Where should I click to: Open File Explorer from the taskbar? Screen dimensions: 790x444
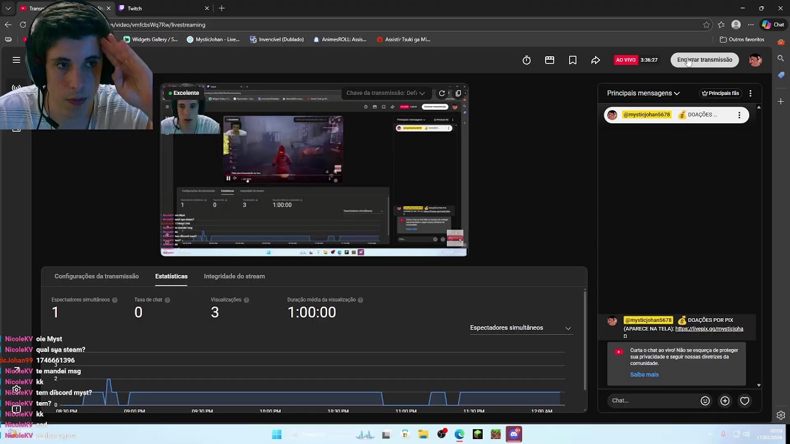point(423,434)
